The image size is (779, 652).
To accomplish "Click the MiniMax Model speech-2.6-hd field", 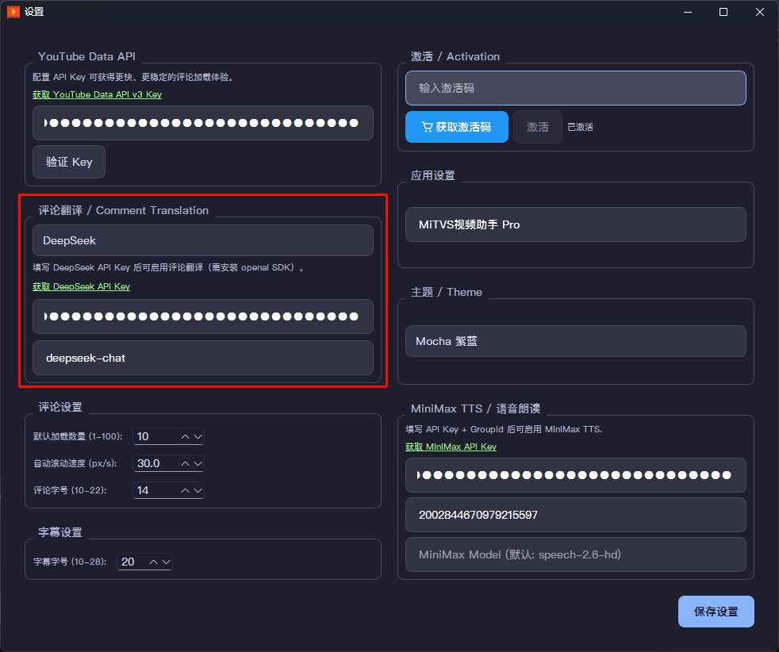I will click(x=575, y=554).
